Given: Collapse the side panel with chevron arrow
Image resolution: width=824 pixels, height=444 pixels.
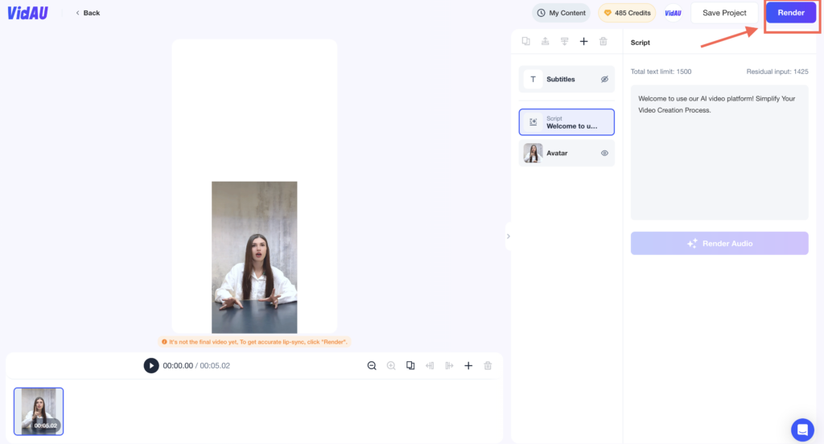Looking at the screenshot, I should [509, 236].
